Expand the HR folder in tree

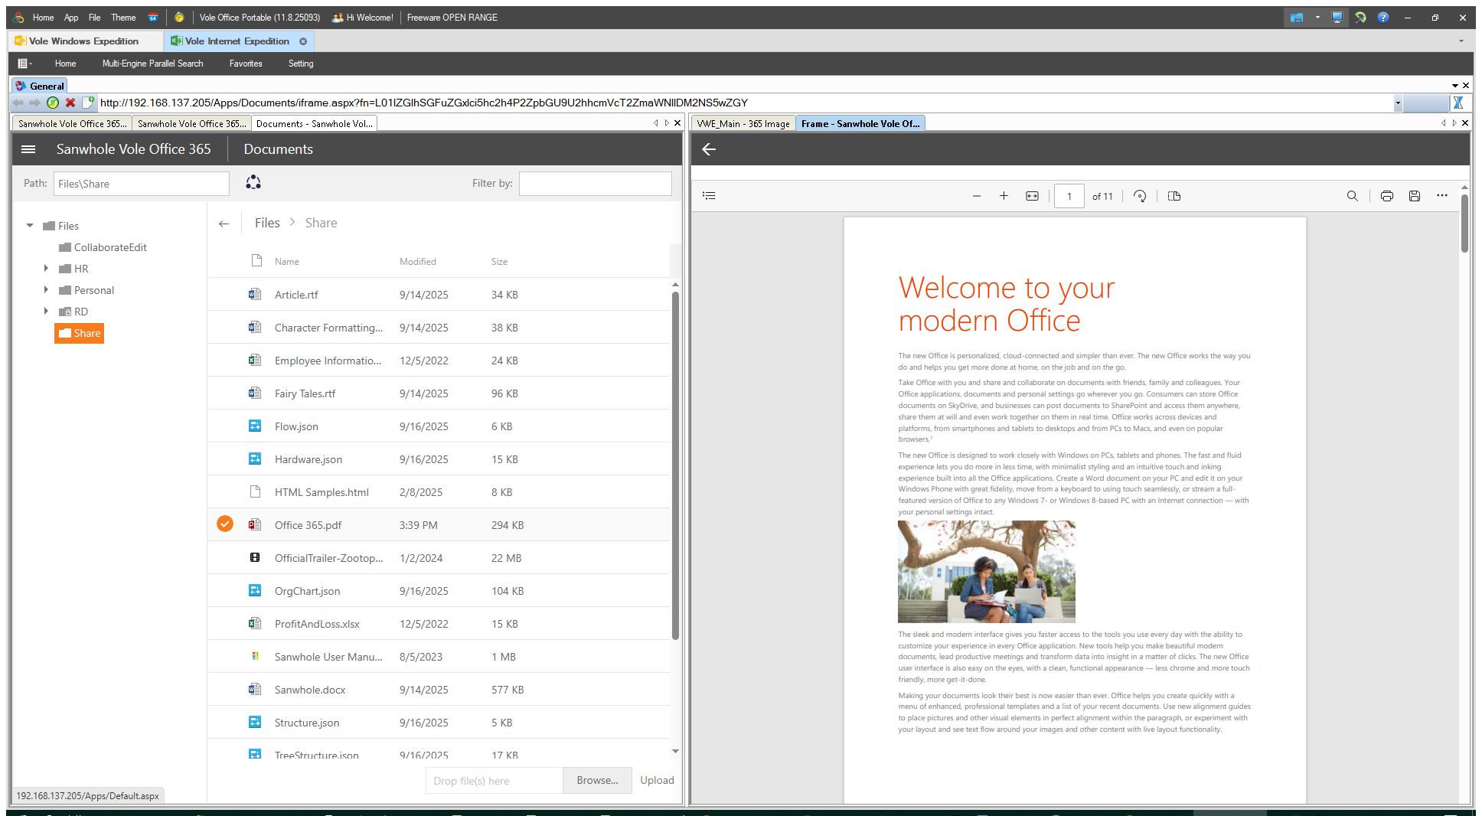pyautogui.click(x=46, y=269)
